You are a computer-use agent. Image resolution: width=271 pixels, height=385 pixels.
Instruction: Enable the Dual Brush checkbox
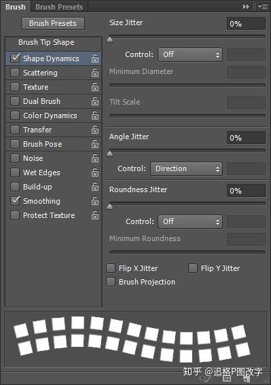[15, 101]
